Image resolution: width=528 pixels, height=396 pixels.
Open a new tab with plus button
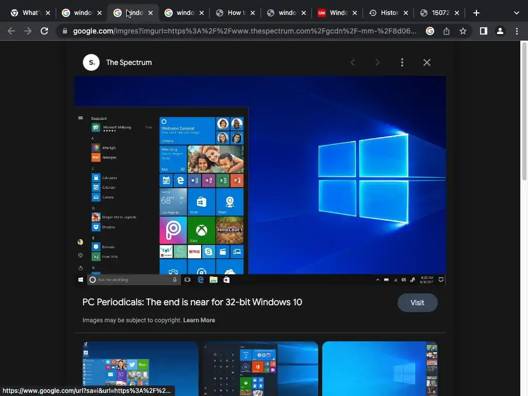(476, 13)
